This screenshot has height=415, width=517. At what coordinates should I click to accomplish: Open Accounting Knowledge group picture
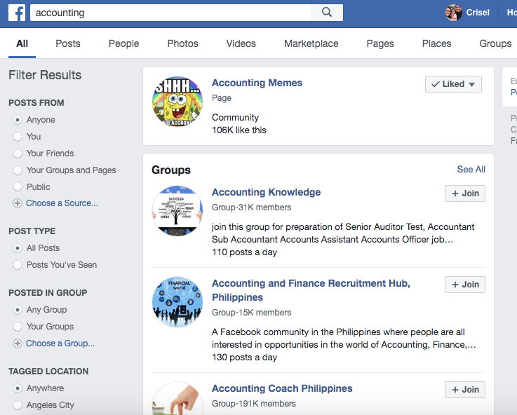tap(177, 211)
